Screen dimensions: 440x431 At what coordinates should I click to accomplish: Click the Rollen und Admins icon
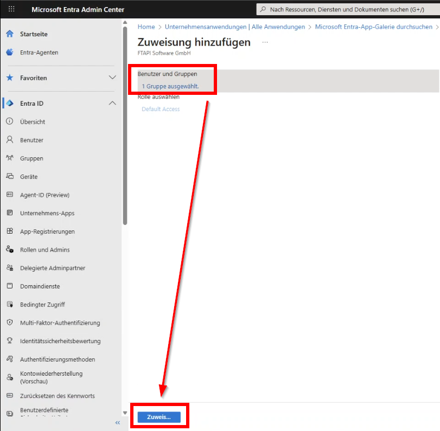[x=10, y=249]
